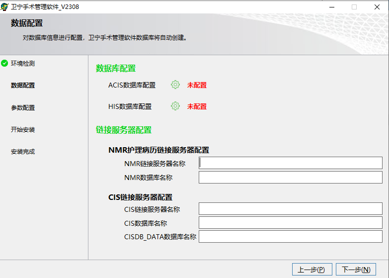The image size is (389, 278).
Task: Select the 开始安装 step in sidebar
Action: (x=23, y=129)
